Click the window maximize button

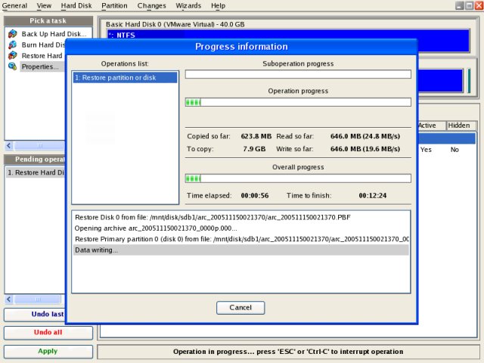(469, 5)
